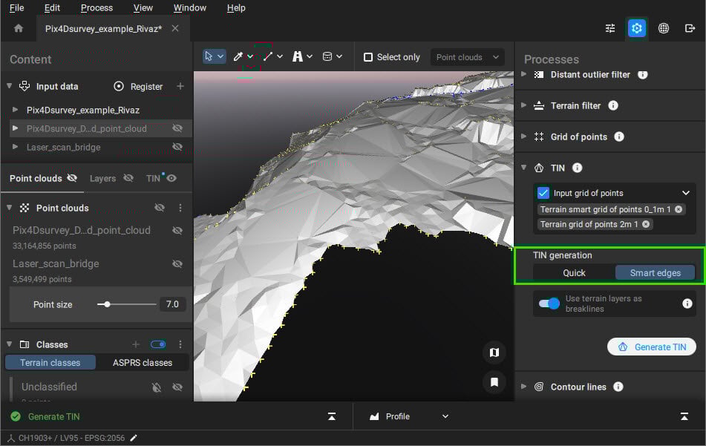Open the Point clouds selection dropdown
Viewport: 706px width, 446px height.
(467, 56)
